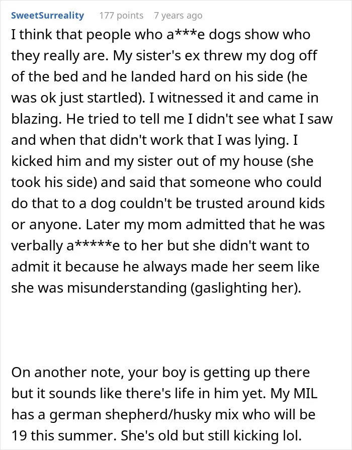This screenshot has height=450, width=352.
Task: Open the SweetSurreality user profile link
Action: coord(47,16)
